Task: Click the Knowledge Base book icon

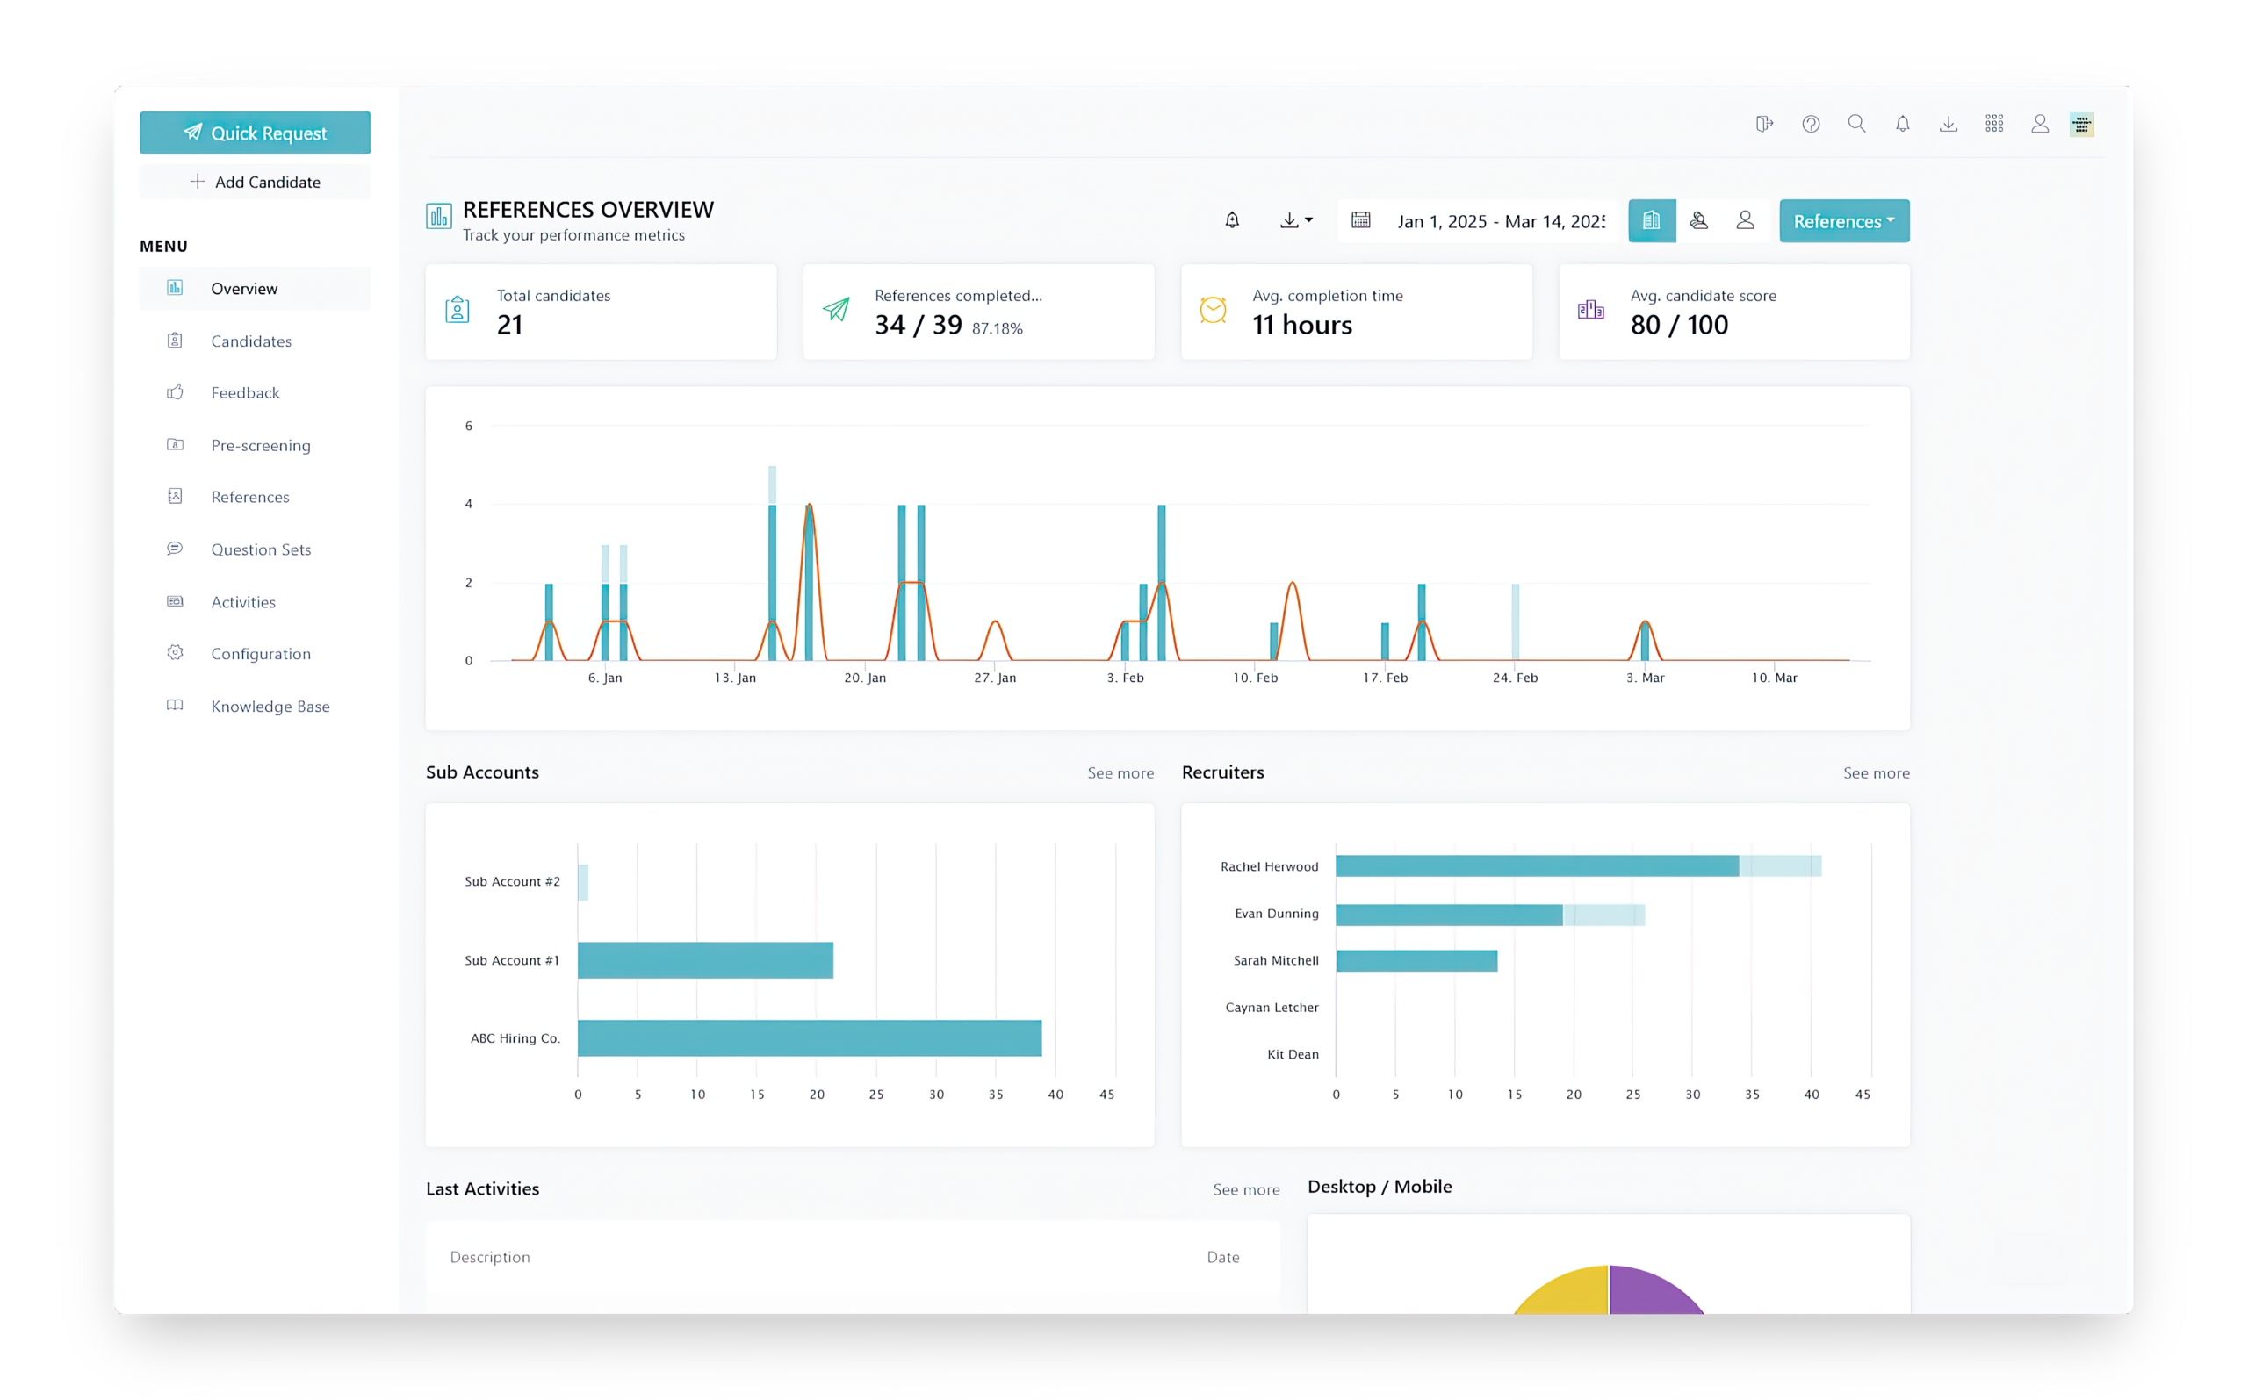Action: [175, 706]
